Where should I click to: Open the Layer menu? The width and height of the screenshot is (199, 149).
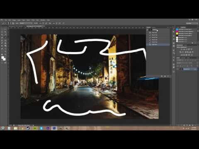[x=19, y=20]
